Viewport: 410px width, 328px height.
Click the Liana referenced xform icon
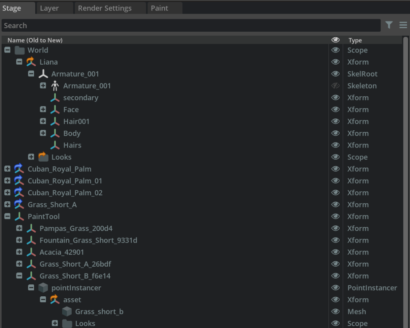(31, 62)
